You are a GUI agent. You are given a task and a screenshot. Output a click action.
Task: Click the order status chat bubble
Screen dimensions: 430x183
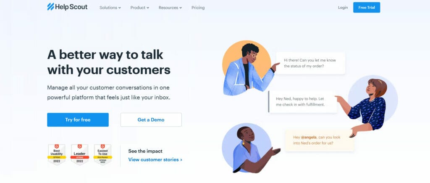(x=310, y=63)
